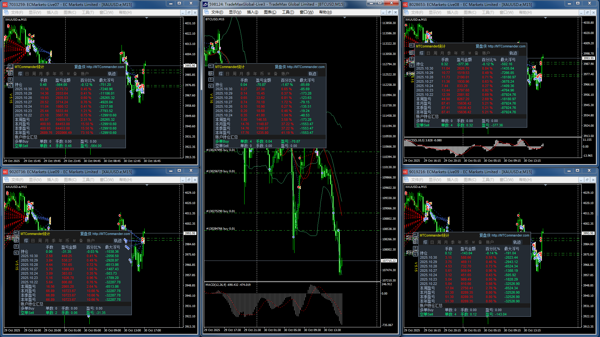Screen dimensions: 600x337
Task: Collapse the top-left MTCommander panel with its minus icon
Action: pos(10,66)
